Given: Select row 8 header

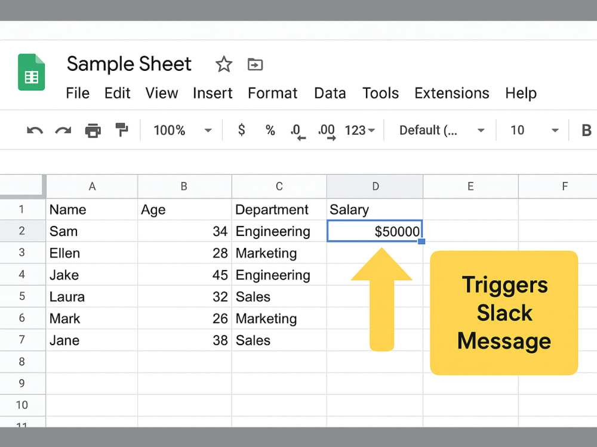Looking at the screenshot, I should point(22,362).
